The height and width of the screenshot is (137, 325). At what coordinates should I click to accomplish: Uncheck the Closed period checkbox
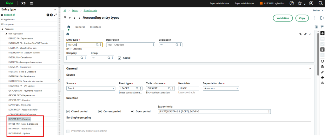[68, 111]
